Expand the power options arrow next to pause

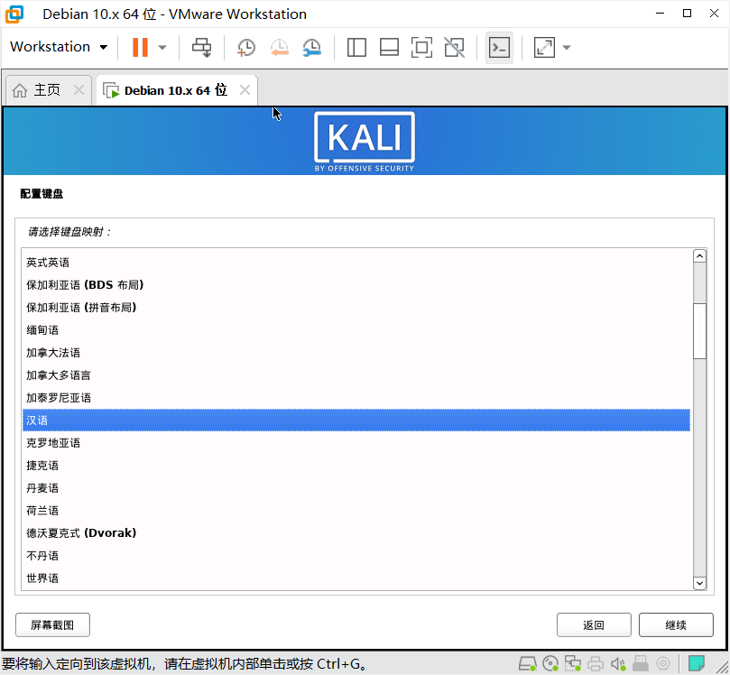point(162,47)
